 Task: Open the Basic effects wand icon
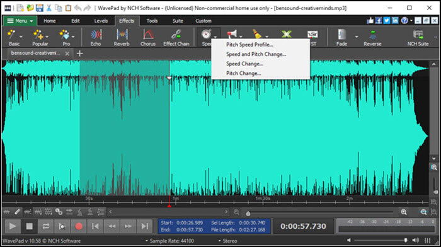click(x=11, y=34)
